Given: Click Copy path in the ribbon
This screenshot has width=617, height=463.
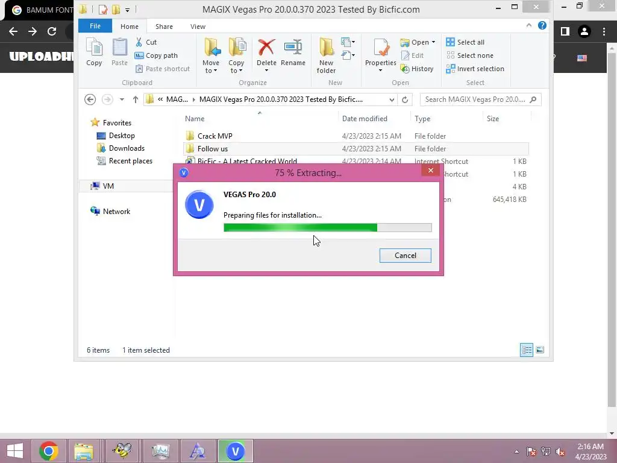Looking at the screenshot, I should click(x=156, y=55).
